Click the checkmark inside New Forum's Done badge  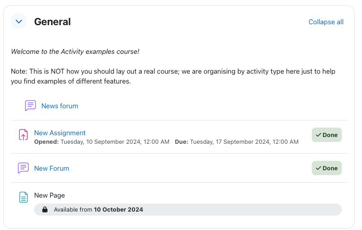[318, 168]
